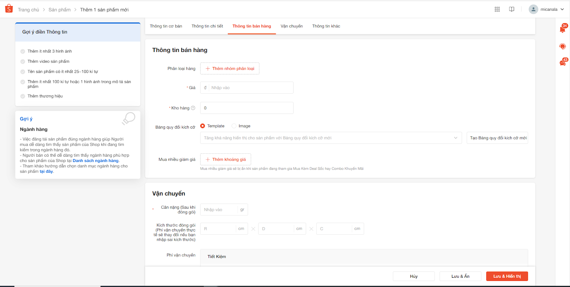Click the Kho hàng help question icon

193,108
